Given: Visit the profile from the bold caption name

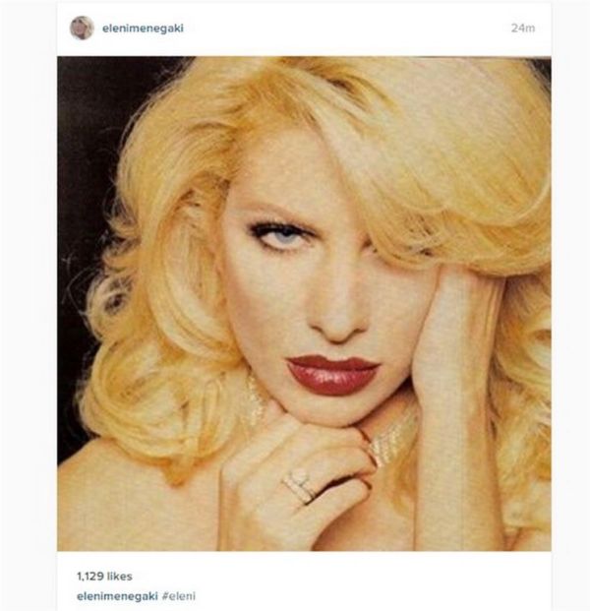Looking at the screenshot, I should coord(117,596).
